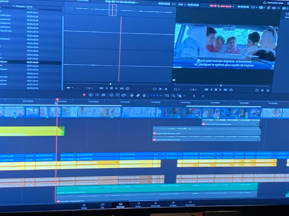Switch to the Média page tab
289x216 pixels.
[x=84, y=206]
